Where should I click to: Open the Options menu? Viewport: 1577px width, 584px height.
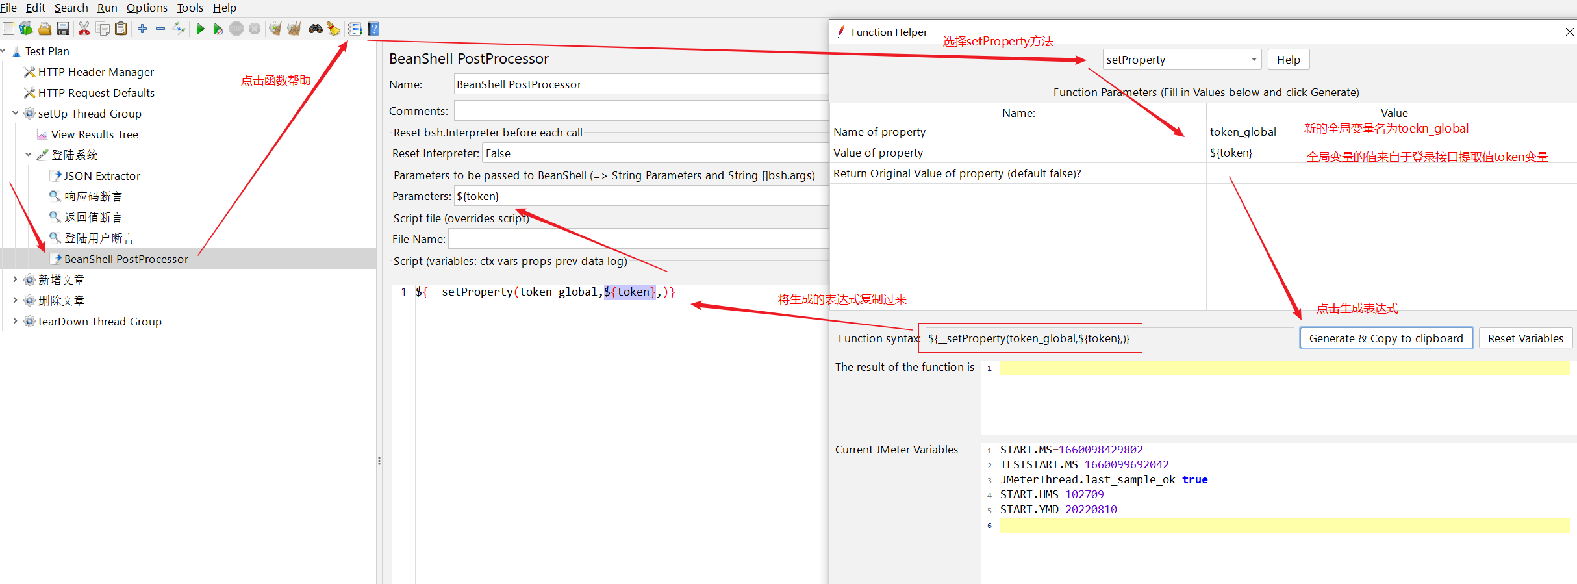click(147, 8)
